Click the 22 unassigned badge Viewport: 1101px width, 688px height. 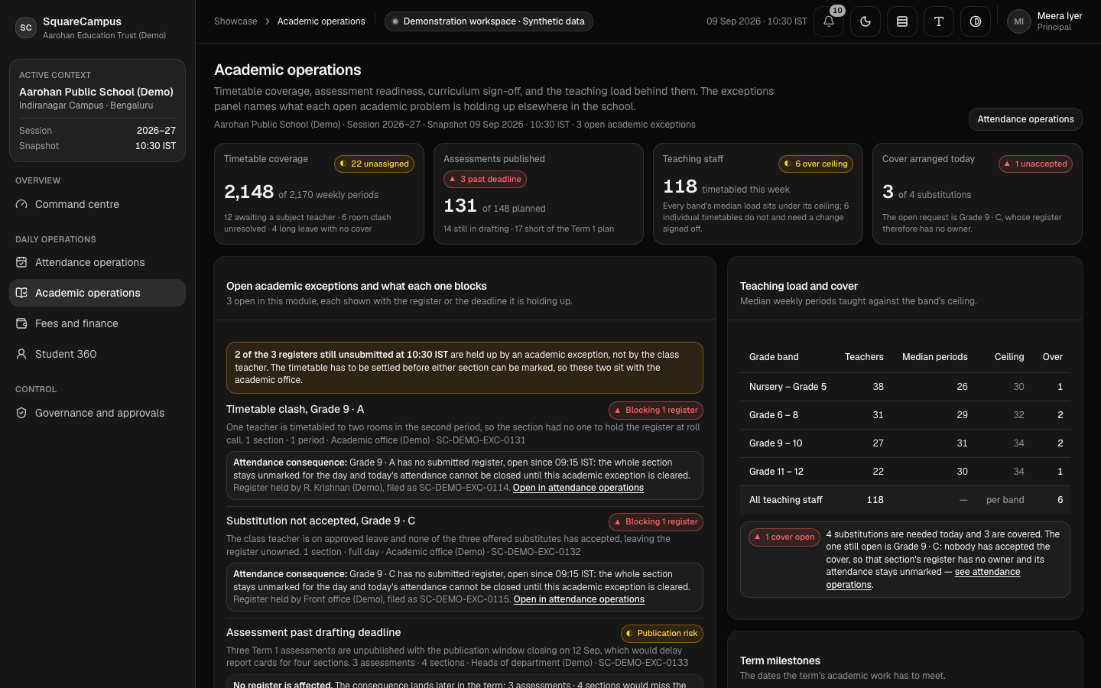[x=374, y=164]
